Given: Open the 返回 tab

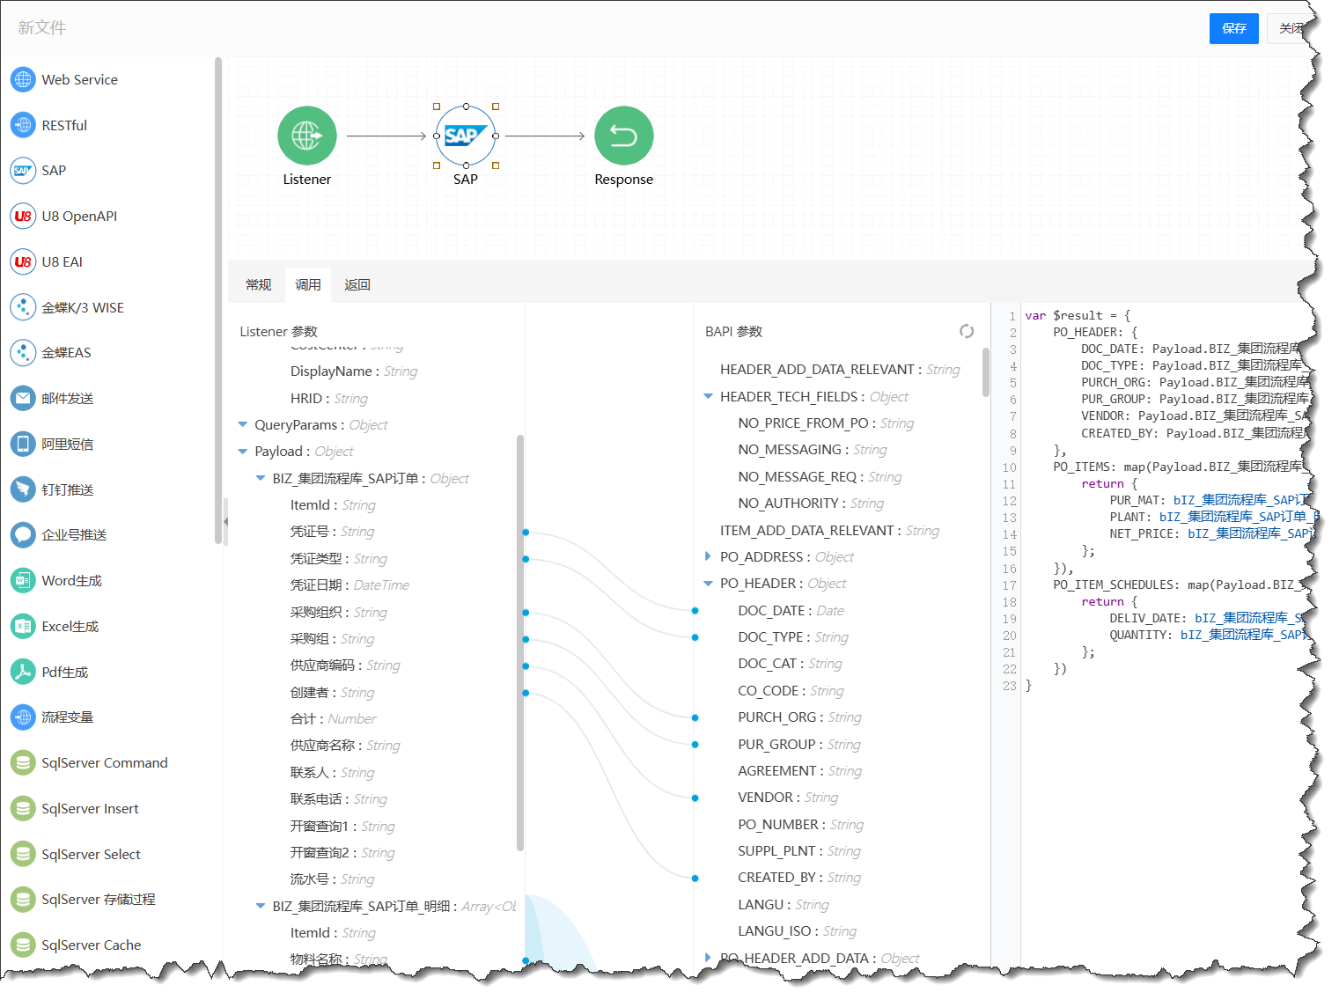Looking at the screenshot, I should tap(357, 285).
